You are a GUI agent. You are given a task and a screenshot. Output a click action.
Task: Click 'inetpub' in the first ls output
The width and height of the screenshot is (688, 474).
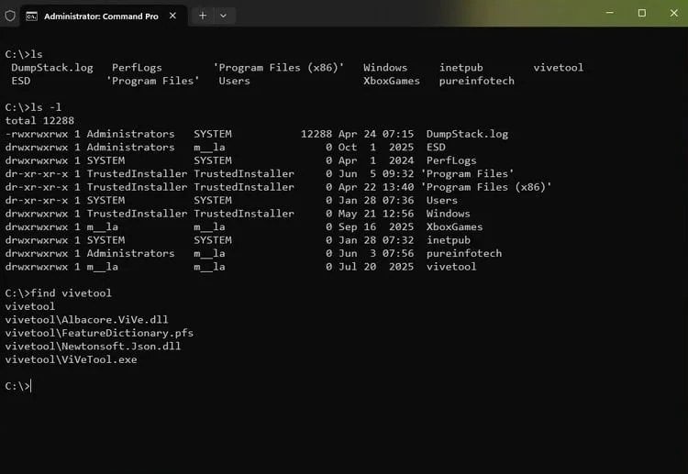[461, 68]
